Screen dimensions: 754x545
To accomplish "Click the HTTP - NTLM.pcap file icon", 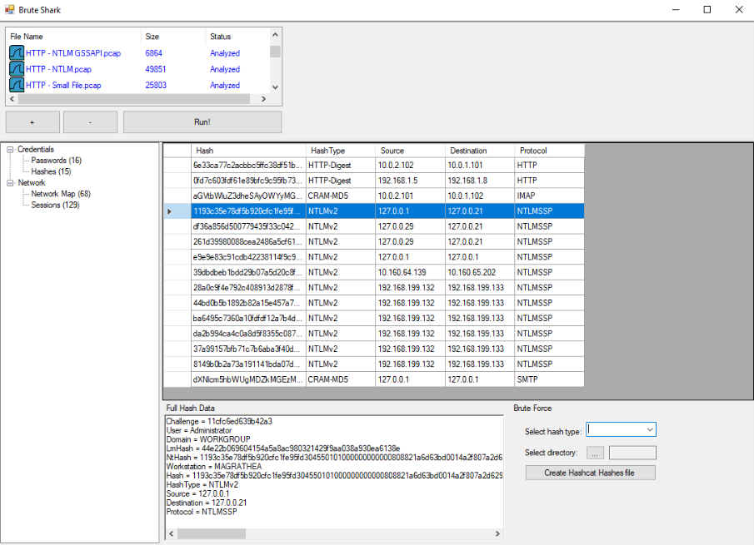I will click(17, 69).
